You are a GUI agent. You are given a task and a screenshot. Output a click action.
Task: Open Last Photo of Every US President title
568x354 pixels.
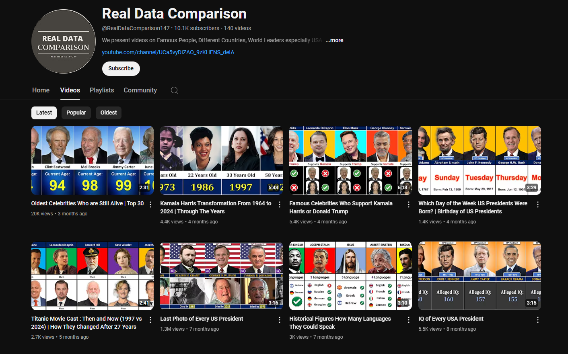202,319
